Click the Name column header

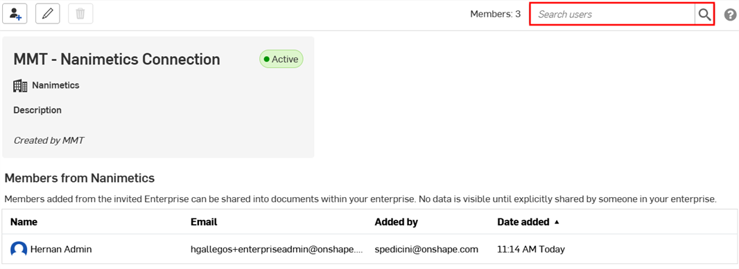pyautogui.click(x=24, y=222)
